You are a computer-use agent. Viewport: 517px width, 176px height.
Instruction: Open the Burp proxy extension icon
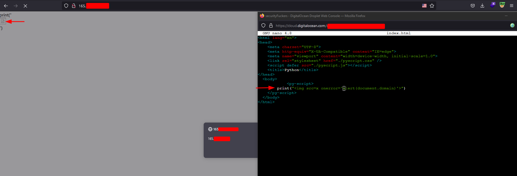coord(502,5)
